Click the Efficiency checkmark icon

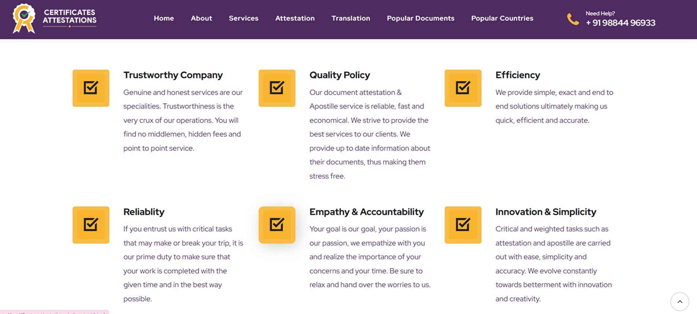463,88
